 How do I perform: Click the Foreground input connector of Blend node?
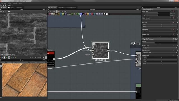[93, 47]
